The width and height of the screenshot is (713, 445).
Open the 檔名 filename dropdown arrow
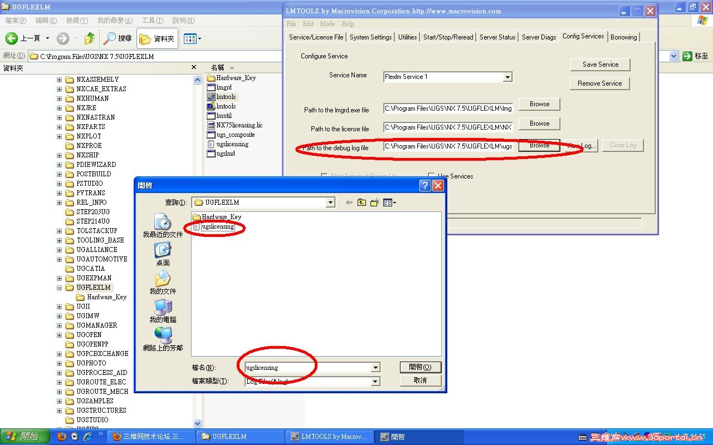click(x=375, y=368)
